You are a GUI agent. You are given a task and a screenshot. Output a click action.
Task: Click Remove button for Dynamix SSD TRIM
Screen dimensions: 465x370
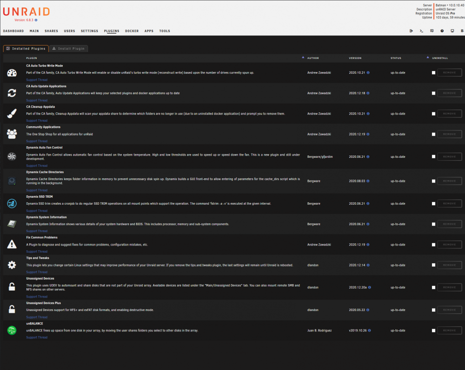pos(450,204)
